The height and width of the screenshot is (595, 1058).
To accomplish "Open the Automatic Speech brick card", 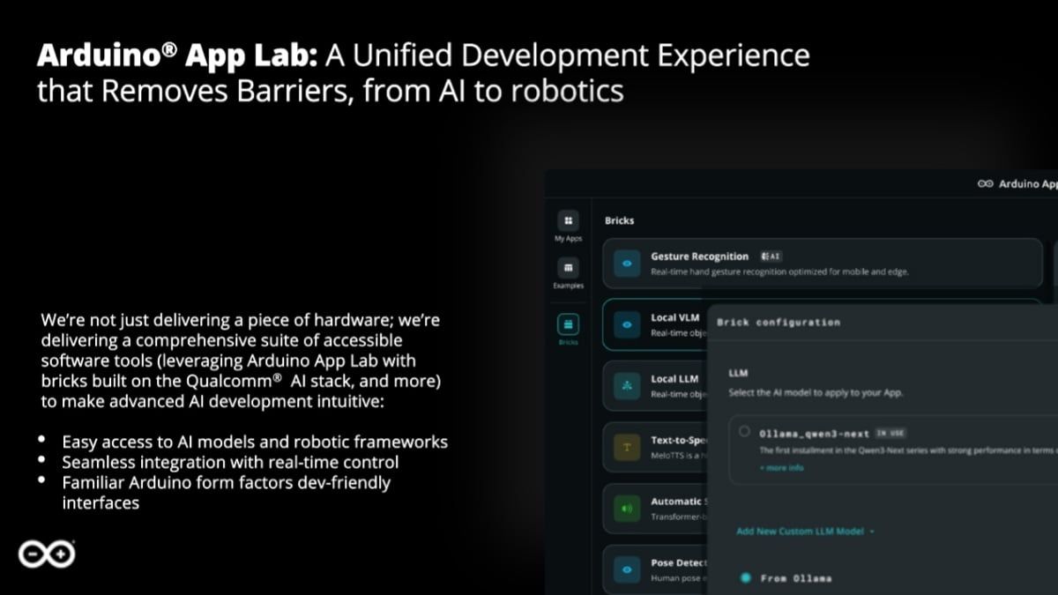I will click(x=655, y=509).
